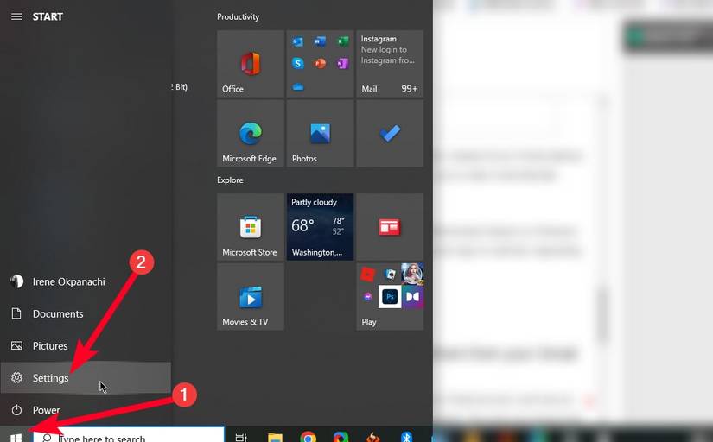Open PowerPoint in the Office apps folder tile
Image resolution: width=713 pixels, height=442 pixels.
pyautogui.click(x=320, y=64)
